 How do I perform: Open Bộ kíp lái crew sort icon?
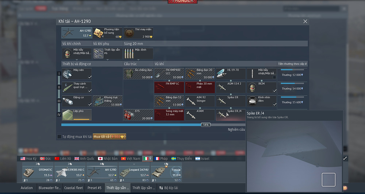click(x=161, y=188)
